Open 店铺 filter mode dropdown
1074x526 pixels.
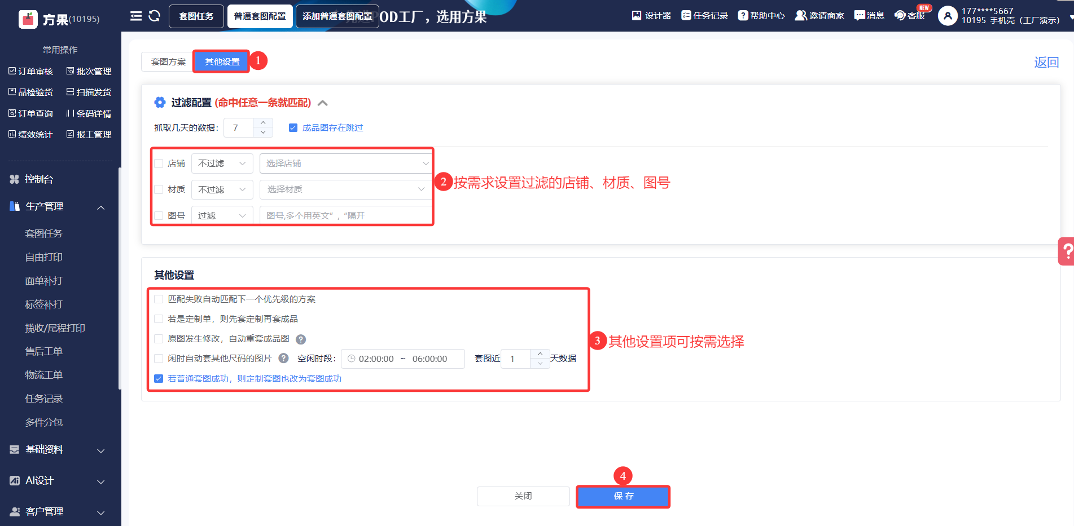[222, 163]
